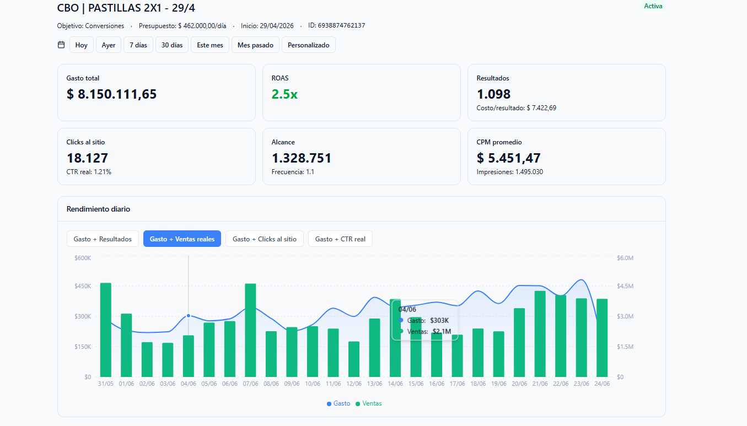Click the calendar icon beside the date filters
The height and width of the screenshot is (426, 747).
tap(61, 45)
